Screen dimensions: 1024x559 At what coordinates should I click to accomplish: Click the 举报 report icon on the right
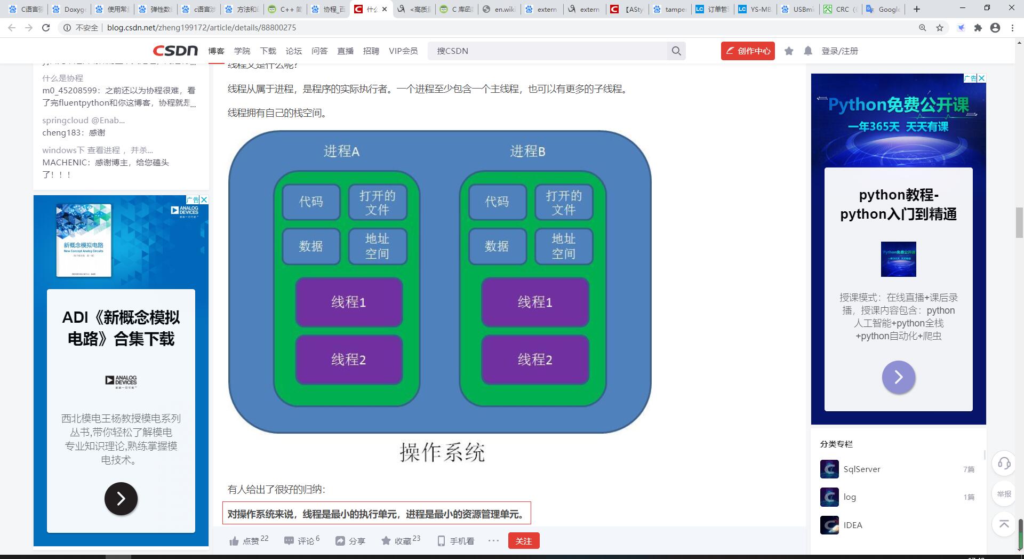[x=1004, y=494]
